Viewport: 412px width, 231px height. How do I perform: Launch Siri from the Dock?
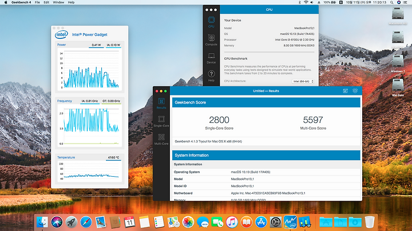pyautogui.click(x=57, y=222)
